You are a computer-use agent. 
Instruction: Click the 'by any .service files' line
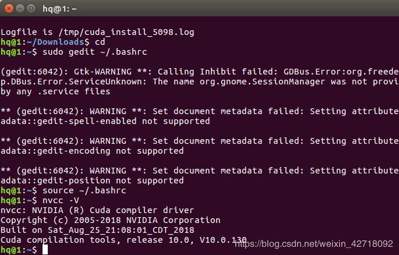[55, 91]
